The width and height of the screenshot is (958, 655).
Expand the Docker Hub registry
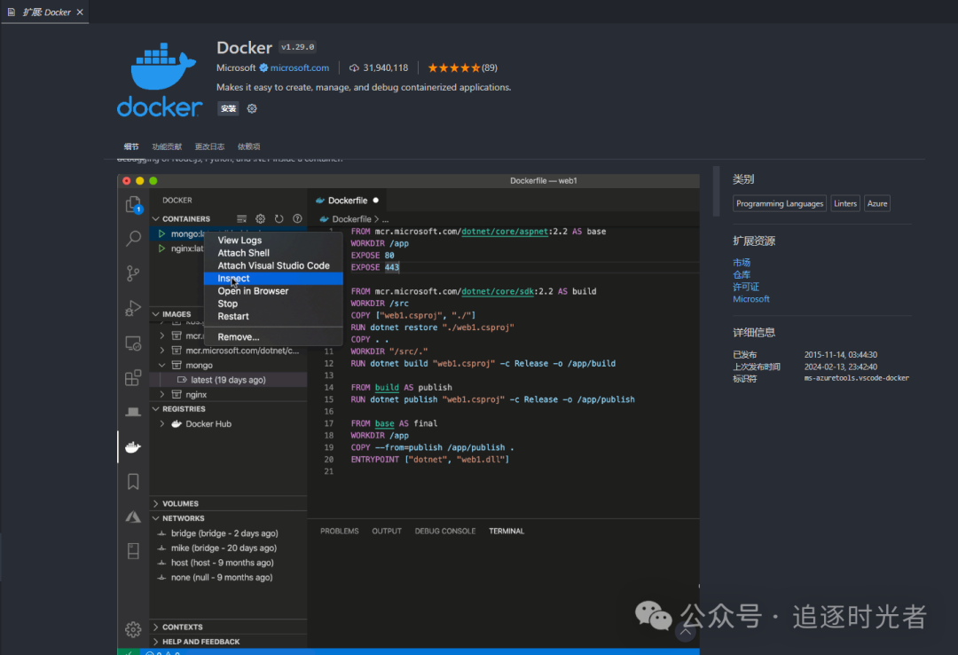[162, 424]
